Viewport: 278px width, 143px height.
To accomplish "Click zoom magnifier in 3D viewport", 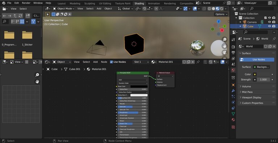I will [225, 39].
